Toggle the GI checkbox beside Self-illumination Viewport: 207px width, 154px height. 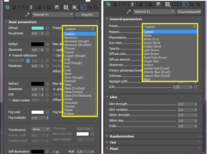tap(53, 152)
